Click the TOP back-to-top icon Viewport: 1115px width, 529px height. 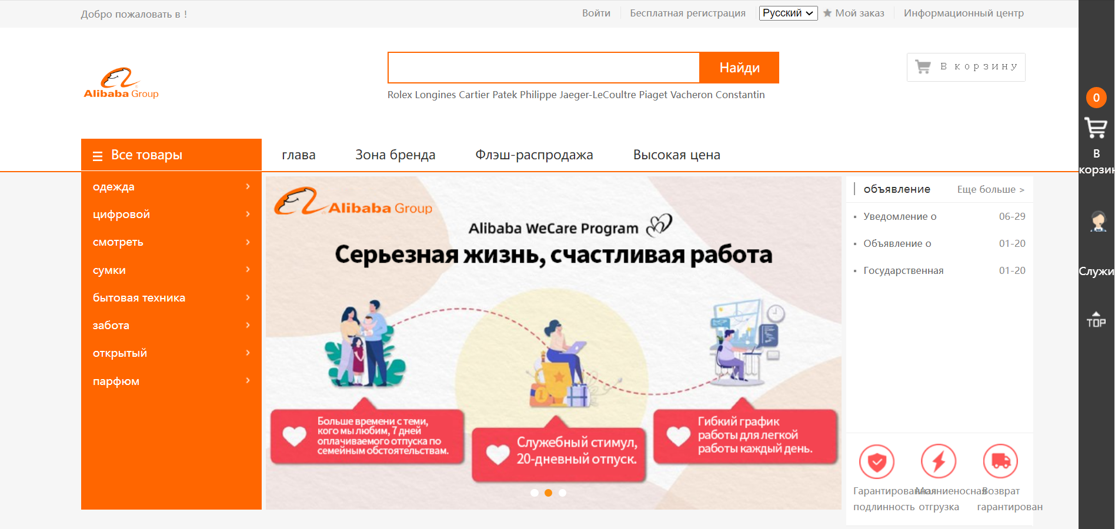[x=1096, y=319]
